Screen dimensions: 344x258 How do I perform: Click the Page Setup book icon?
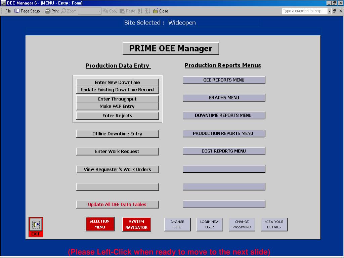click(x=17, y=11)
